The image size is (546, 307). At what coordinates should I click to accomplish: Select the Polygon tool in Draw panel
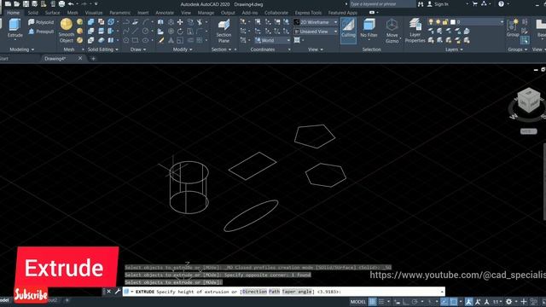125,40
